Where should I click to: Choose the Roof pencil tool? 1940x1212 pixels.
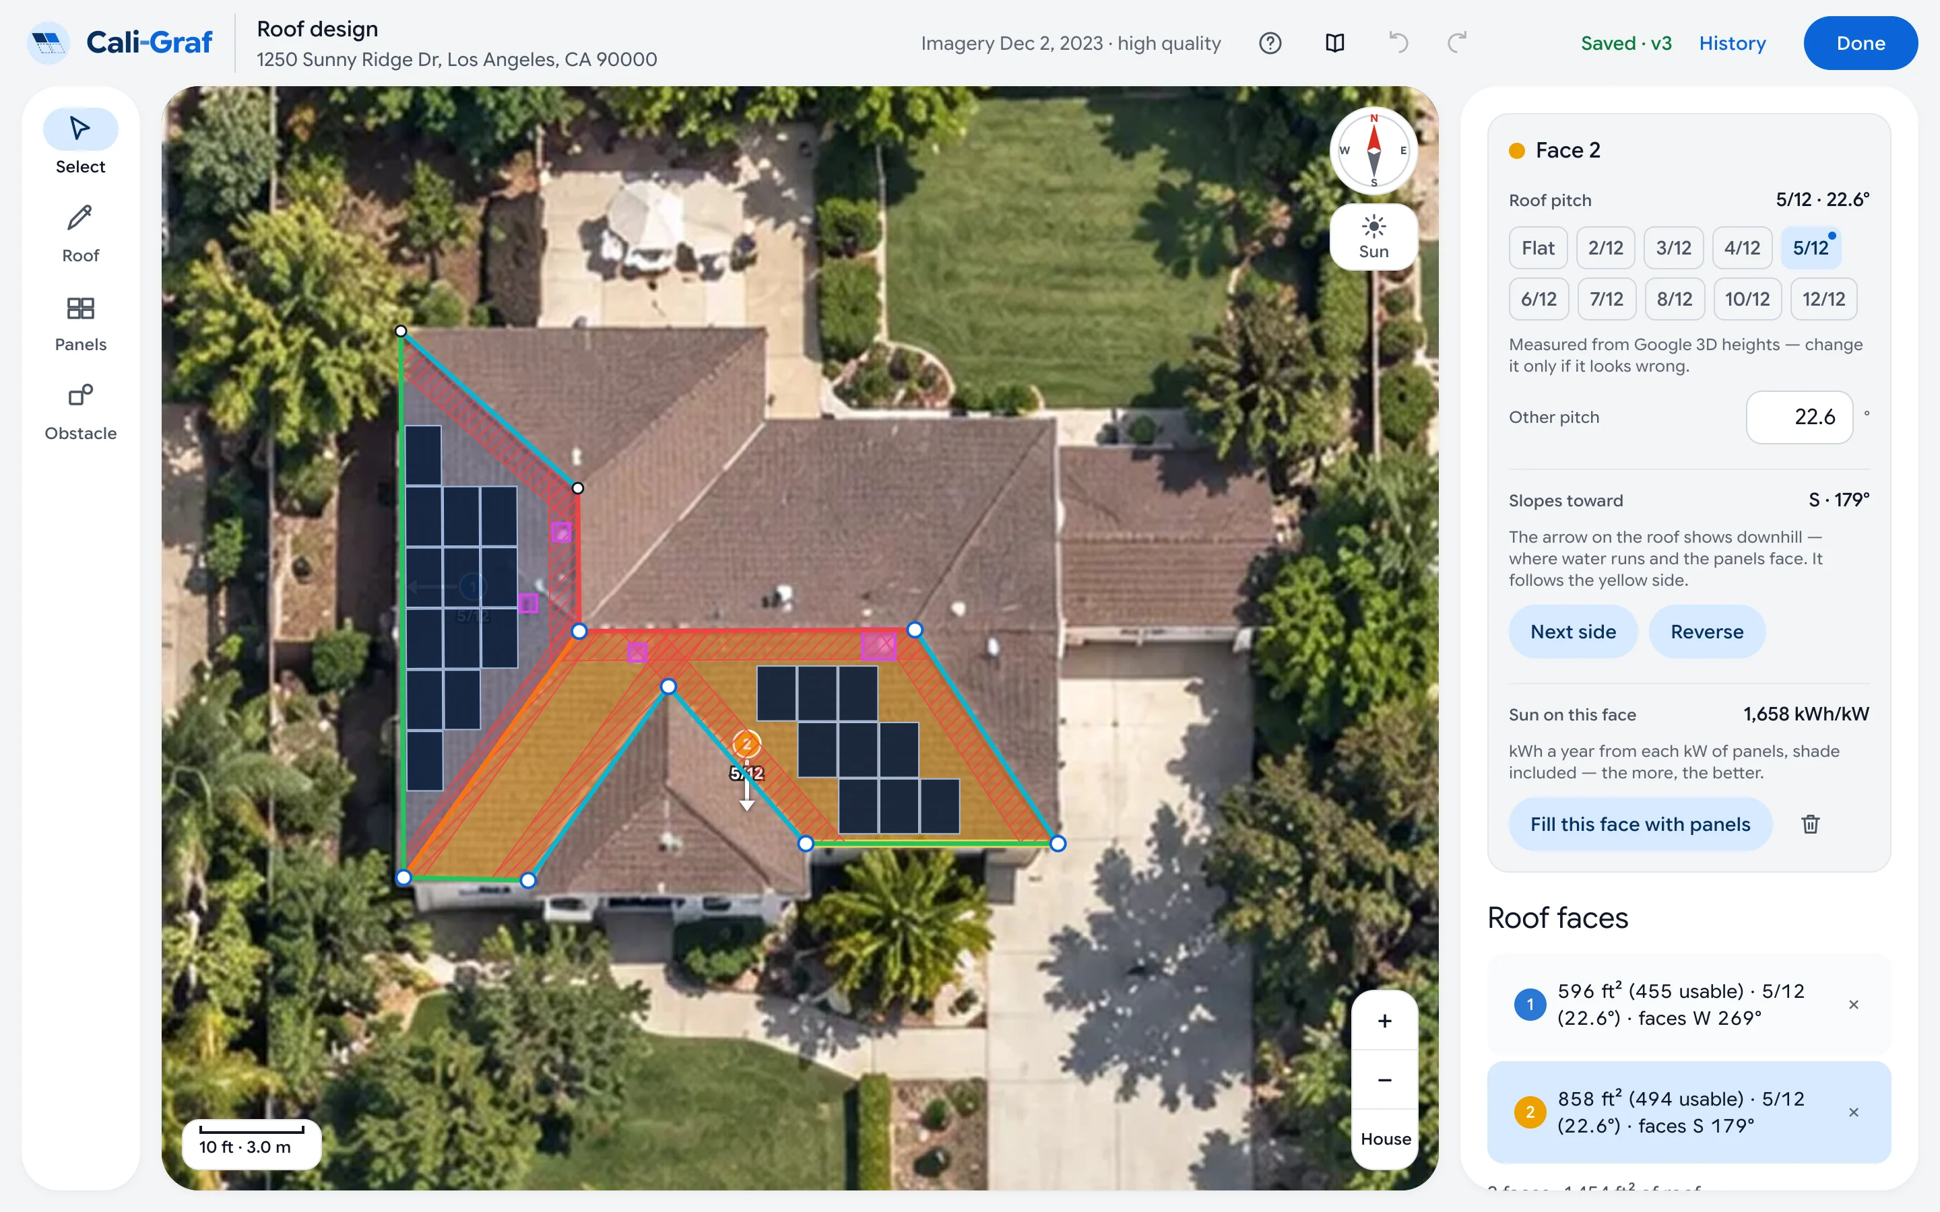[80, 232]
